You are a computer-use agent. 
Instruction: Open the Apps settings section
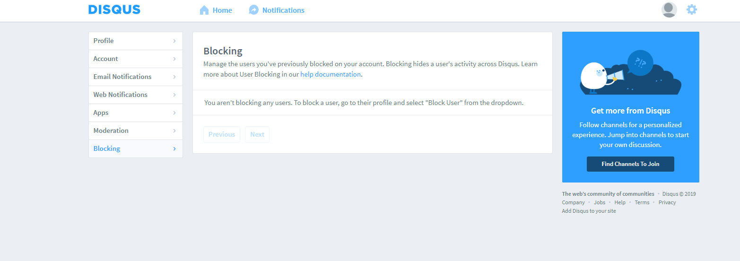click(101, 113)
